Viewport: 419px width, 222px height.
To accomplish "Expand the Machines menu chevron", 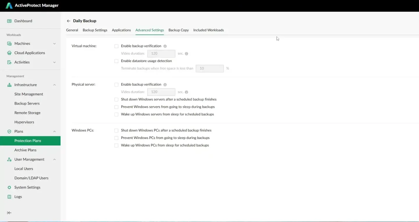I will [54, 44].
